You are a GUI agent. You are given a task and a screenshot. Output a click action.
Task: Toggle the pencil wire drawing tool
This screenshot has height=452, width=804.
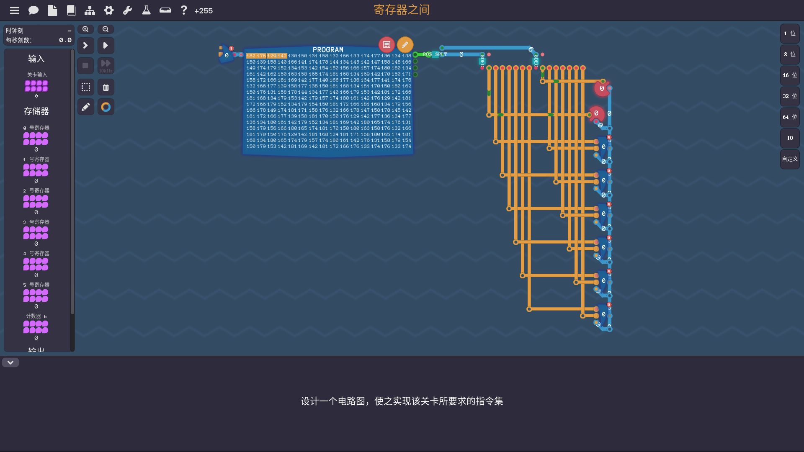(x=85, y=107)
